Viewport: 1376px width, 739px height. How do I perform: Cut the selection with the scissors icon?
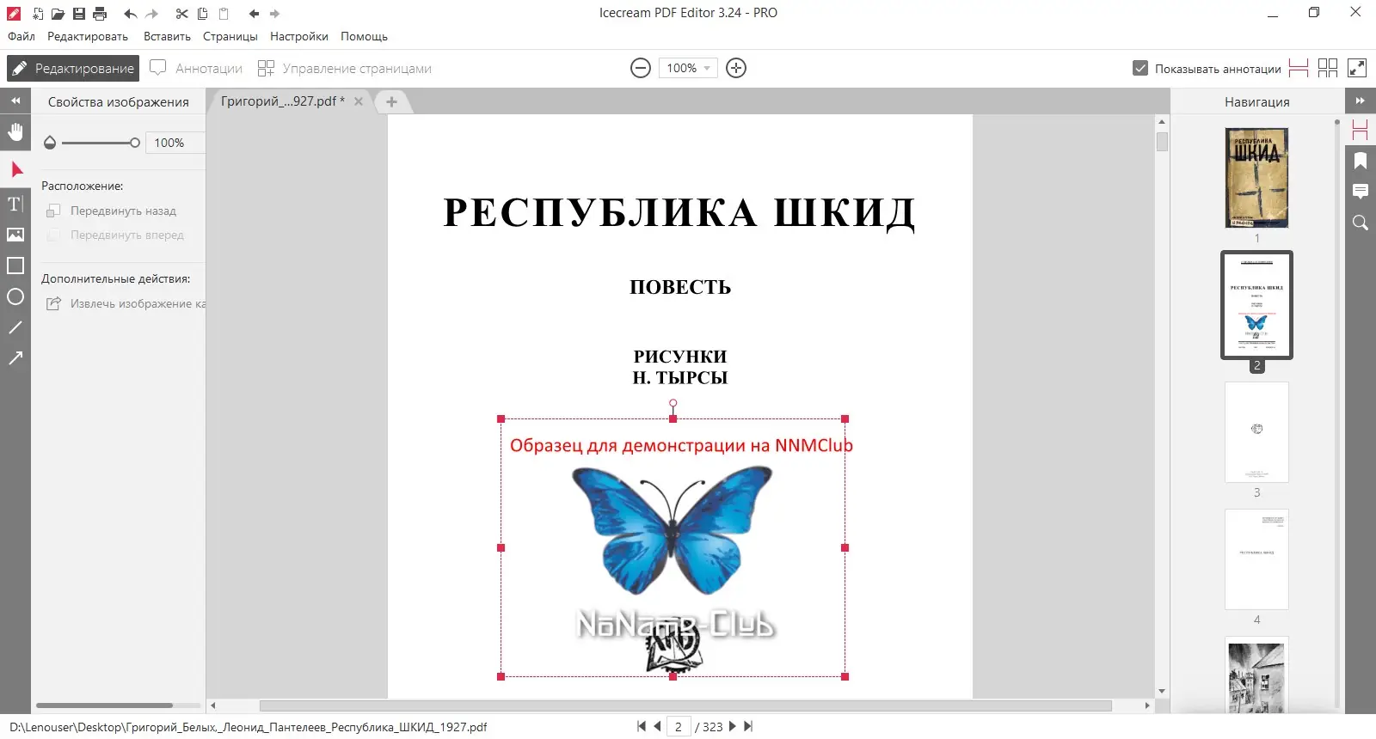coord(181,14)
